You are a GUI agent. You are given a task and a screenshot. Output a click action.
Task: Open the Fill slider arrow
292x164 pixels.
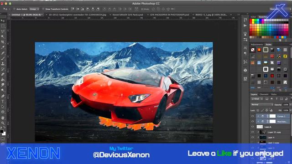point(290,110)
